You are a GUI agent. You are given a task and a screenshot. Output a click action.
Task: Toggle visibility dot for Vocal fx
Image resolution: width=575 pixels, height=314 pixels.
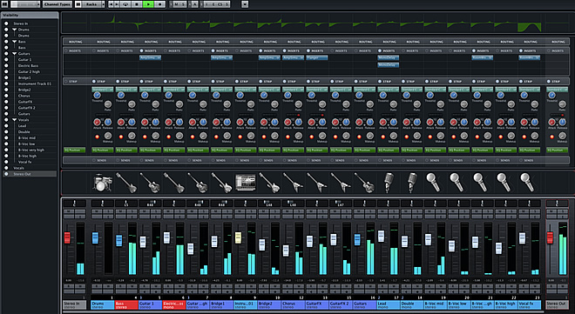pos(6,162)
